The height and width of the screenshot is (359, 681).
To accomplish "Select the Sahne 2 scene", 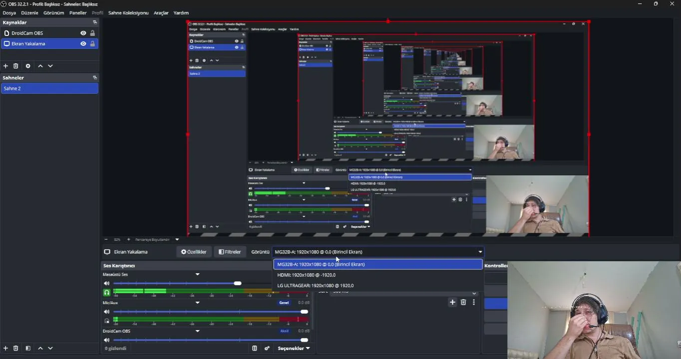I will [49, 88].
